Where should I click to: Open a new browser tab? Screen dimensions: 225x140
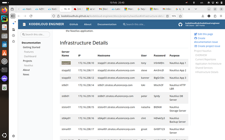(x=189, y=9)
